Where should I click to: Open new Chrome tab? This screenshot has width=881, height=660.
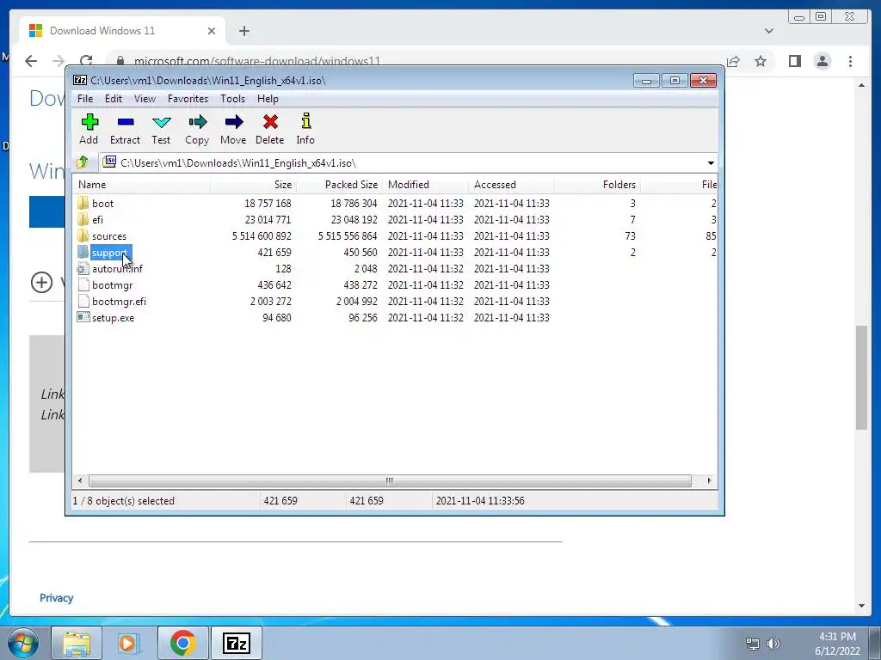pyautogui.click(x=243, y=31)
